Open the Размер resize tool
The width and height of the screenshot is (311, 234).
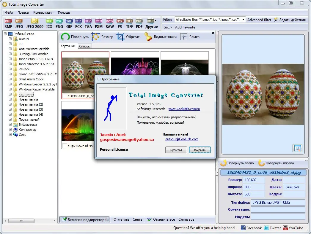(102, 37)
